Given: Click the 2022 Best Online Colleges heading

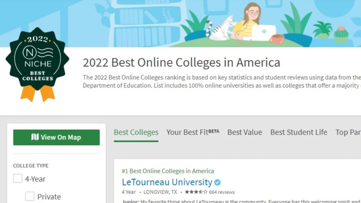Looking at the screenshot, I should tap(182, 63).
